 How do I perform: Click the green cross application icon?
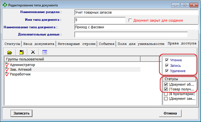(5, 5)
